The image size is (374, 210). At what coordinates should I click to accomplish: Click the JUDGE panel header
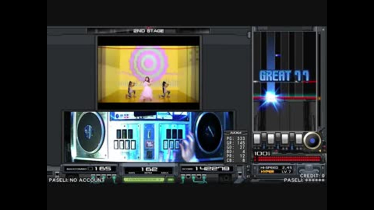(236, 133)
